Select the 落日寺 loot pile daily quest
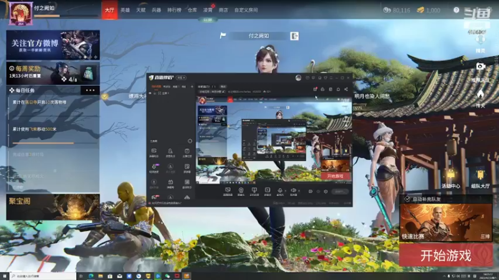The height and width of the screenshot is (280, 499). (39, 102)
